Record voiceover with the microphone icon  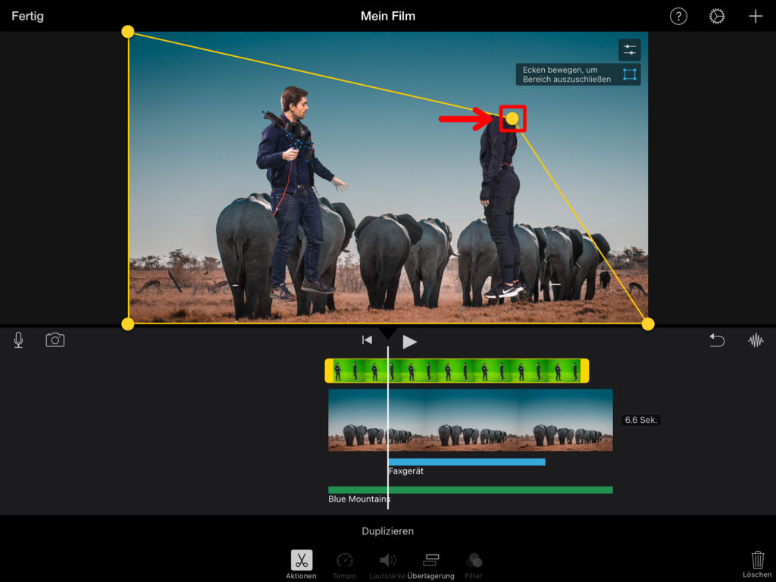[18, 340]
